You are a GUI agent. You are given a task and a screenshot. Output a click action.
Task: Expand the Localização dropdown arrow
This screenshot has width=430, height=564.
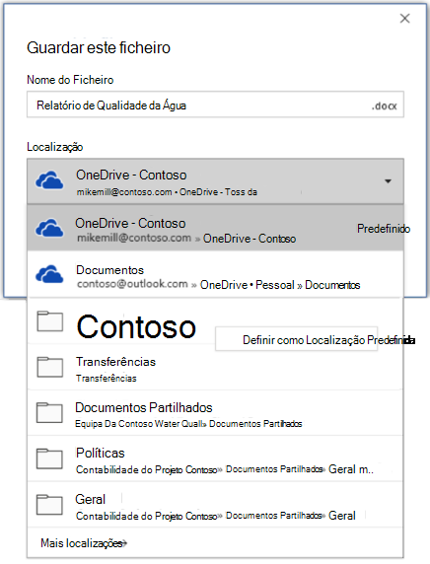click(x=388, y=180)
